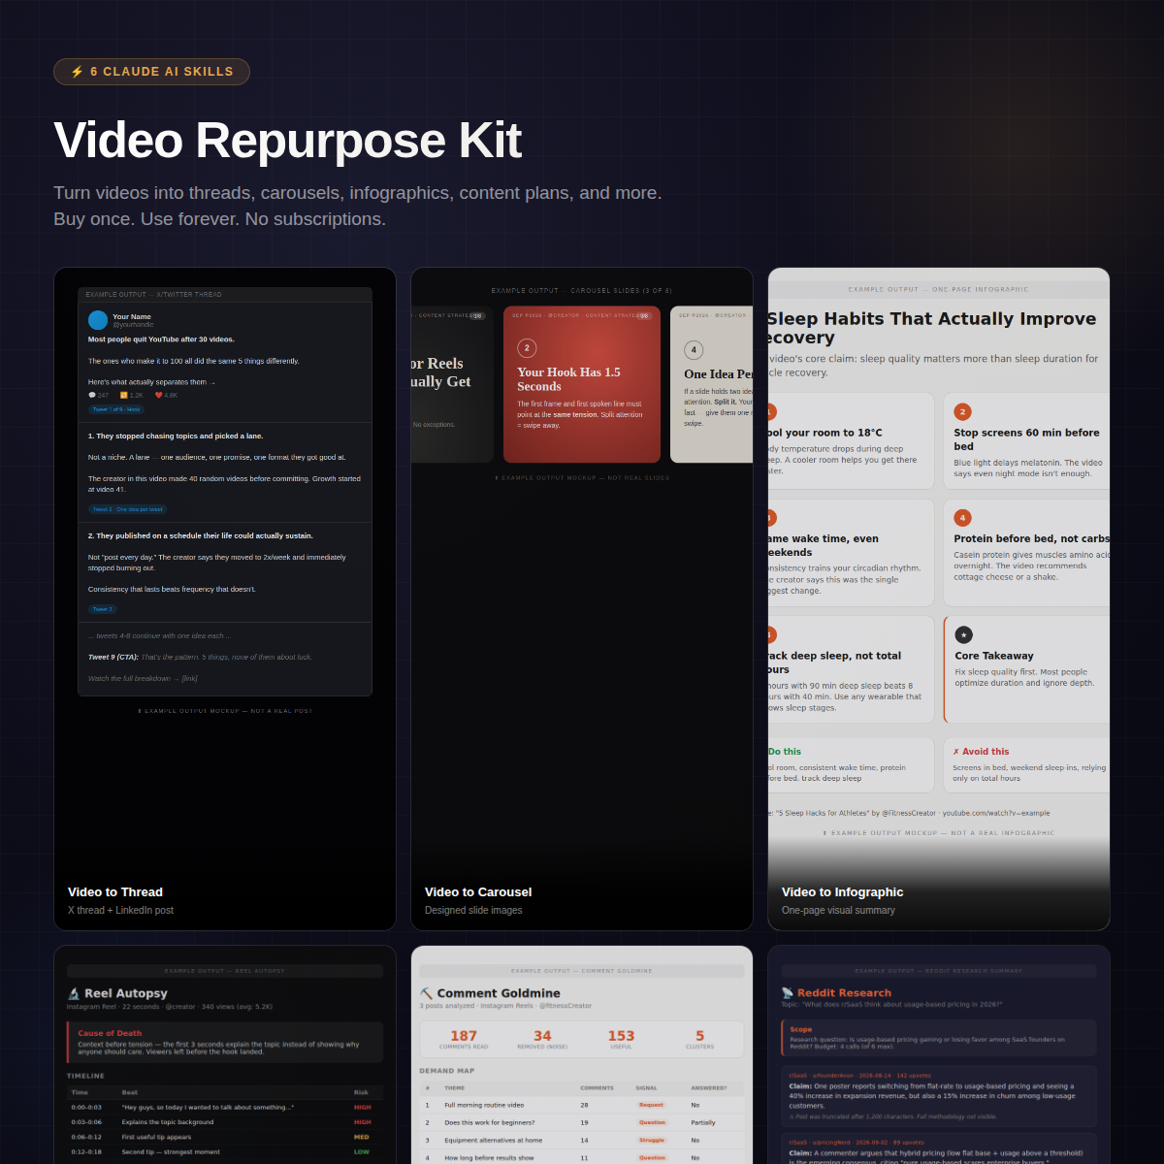Select the 'One Idea Per' carousel slide
The width and height of the screenshot is (1164, 1164).
coord(712,385)
